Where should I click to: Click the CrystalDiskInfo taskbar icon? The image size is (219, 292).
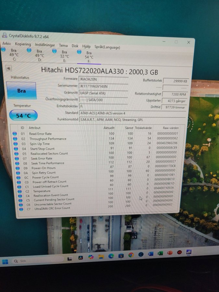click(189, 252)
